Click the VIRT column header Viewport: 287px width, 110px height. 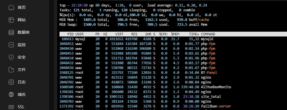119,34
